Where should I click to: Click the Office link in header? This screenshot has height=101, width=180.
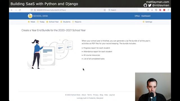[x=137, y=16]
